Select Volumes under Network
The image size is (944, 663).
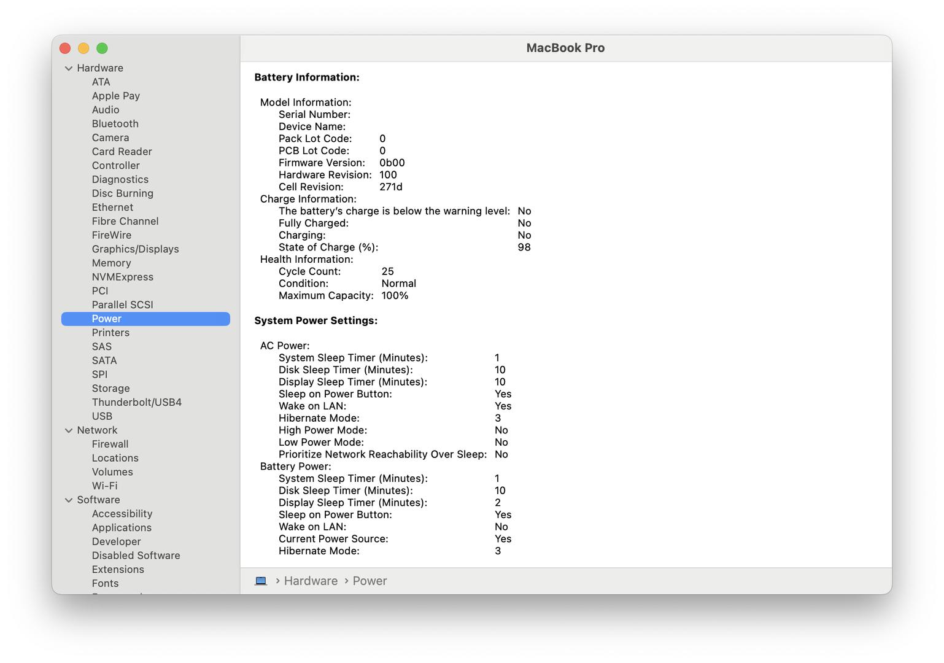[112, 472]
